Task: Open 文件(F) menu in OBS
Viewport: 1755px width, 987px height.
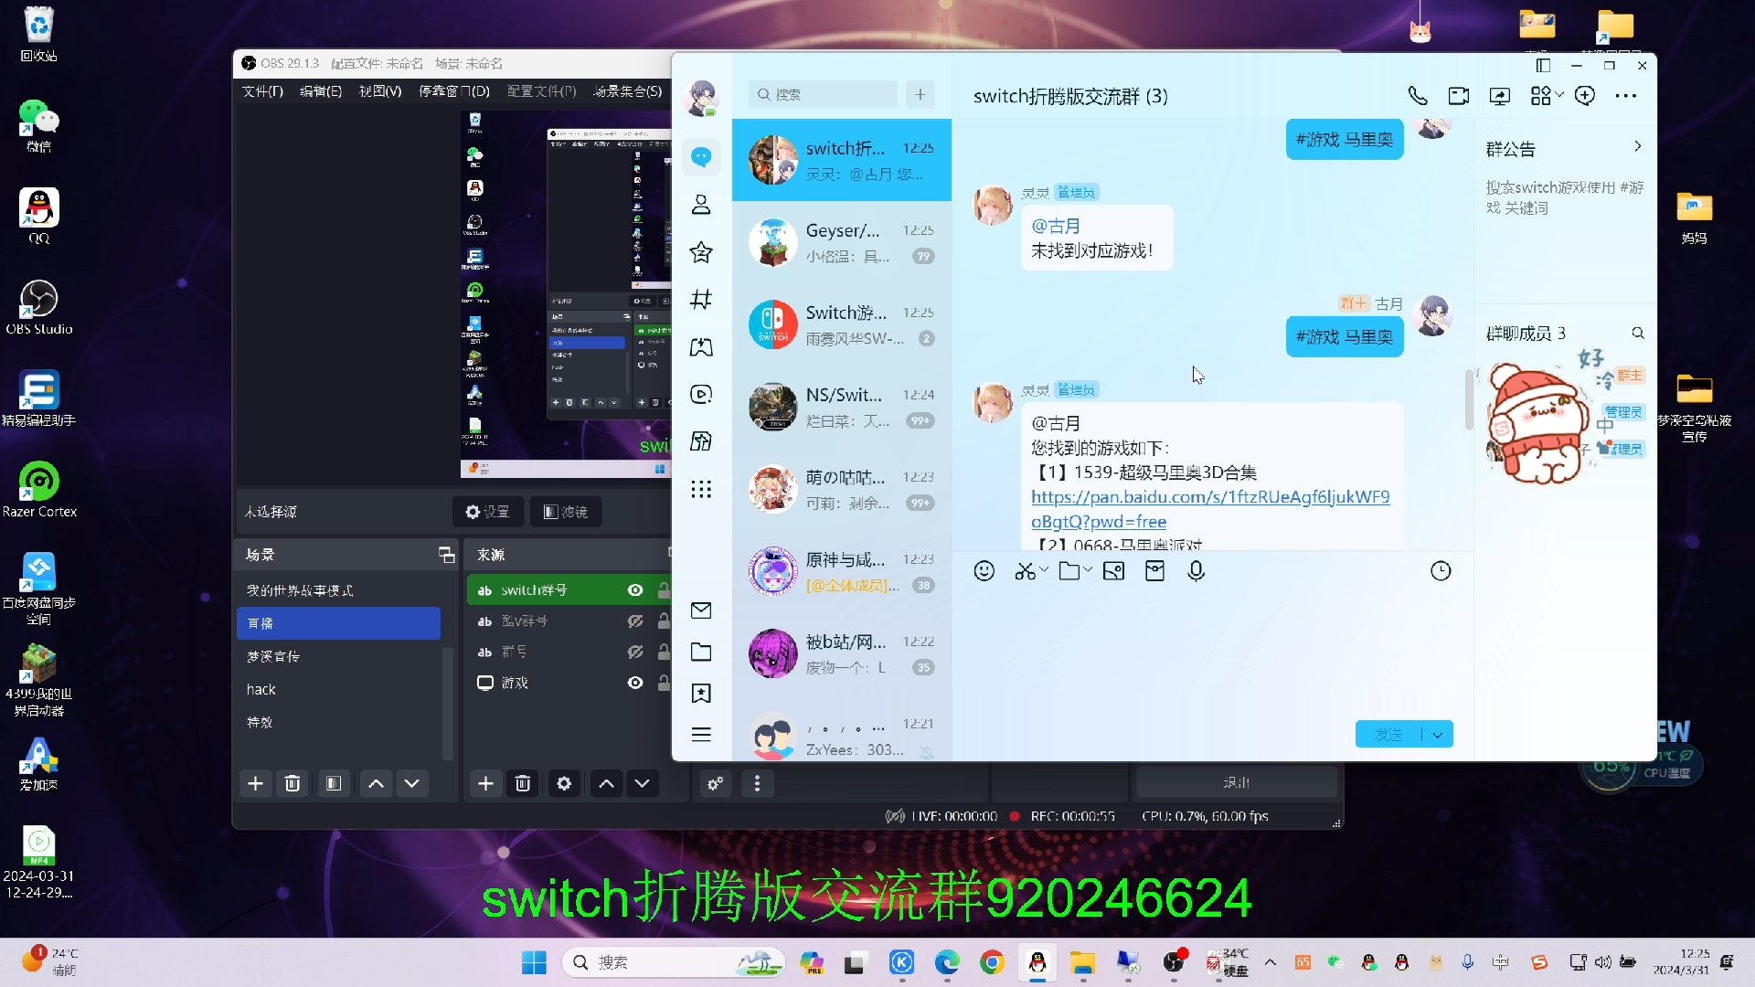Action: point(262,91)
